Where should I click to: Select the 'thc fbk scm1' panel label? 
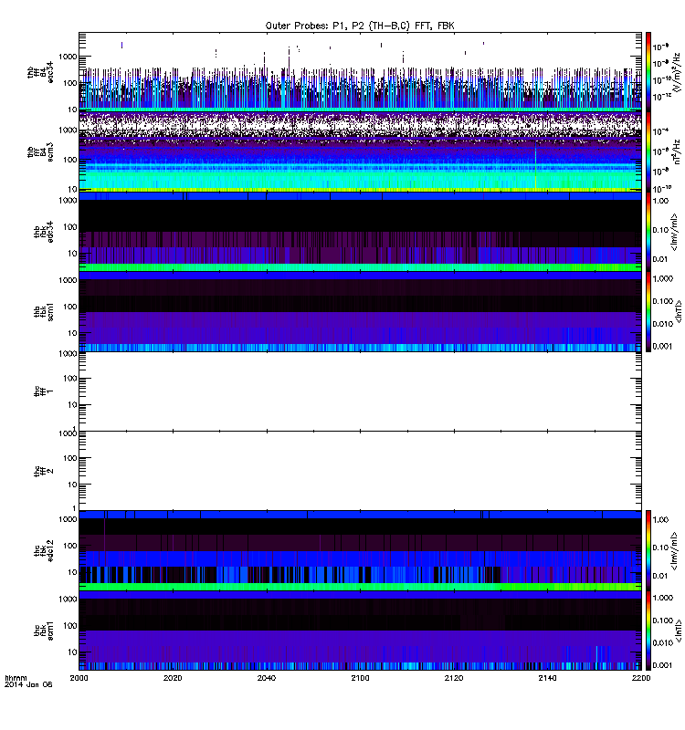tap(44, 631)
